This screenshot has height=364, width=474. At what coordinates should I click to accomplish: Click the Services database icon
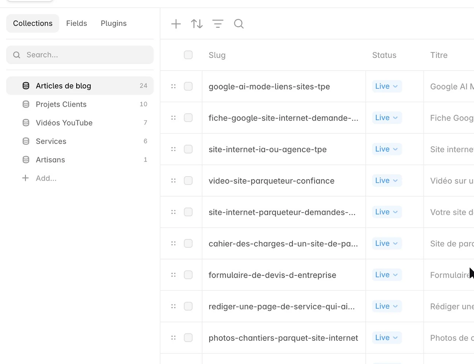pyautogui.click(x=26, y=141)
